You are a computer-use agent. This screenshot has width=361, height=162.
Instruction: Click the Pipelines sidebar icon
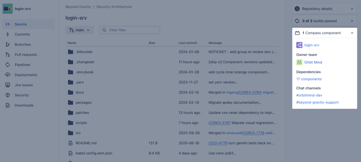coord(8,65)
